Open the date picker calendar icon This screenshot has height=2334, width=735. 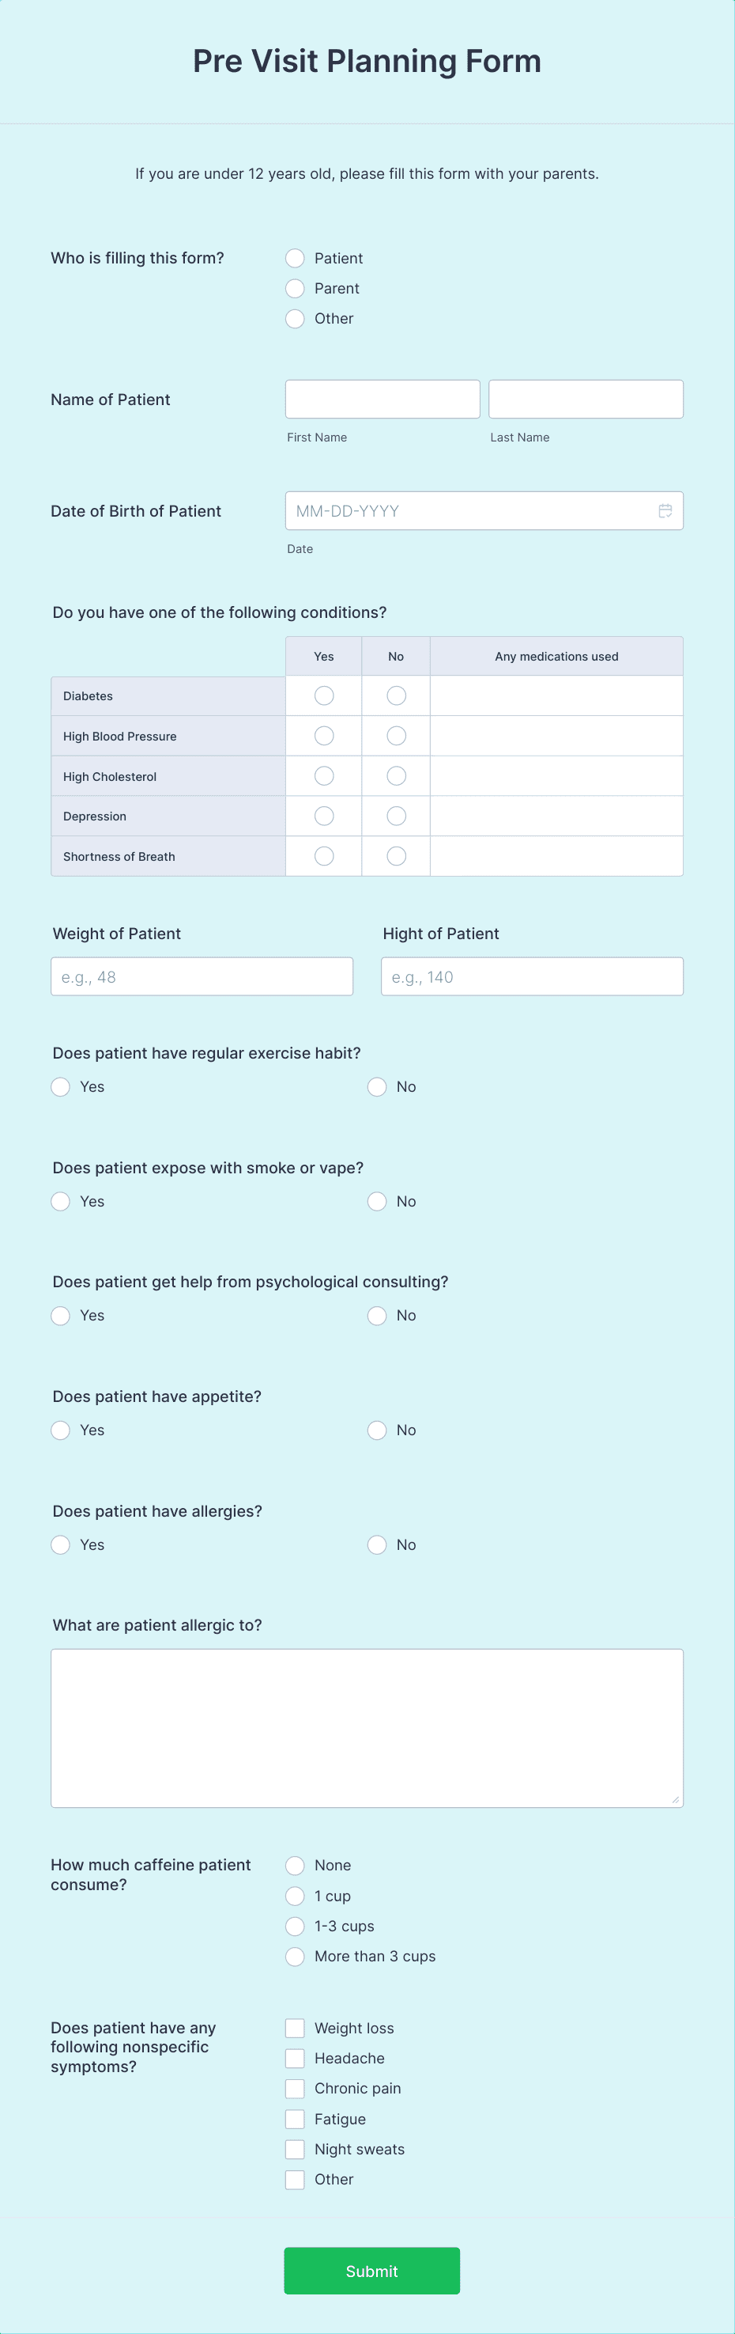click(x=666, y=510)
